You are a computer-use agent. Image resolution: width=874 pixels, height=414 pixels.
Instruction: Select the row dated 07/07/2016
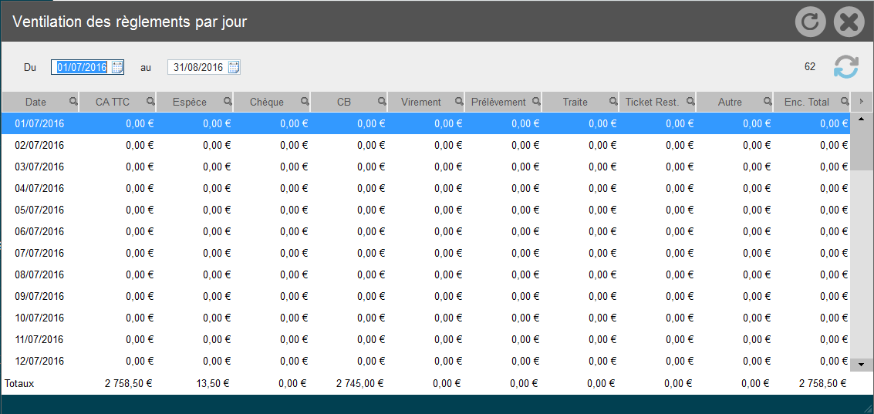(x=426, y=253)
